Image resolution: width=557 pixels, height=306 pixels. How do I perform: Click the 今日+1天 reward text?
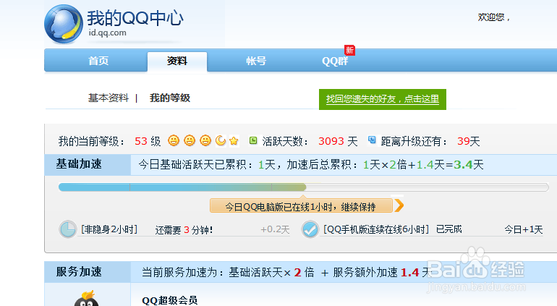(524, 229)
